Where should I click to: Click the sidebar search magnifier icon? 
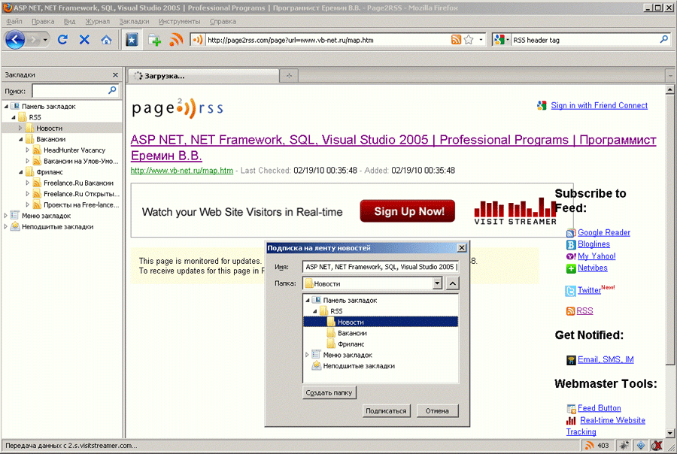click(112, 90)
